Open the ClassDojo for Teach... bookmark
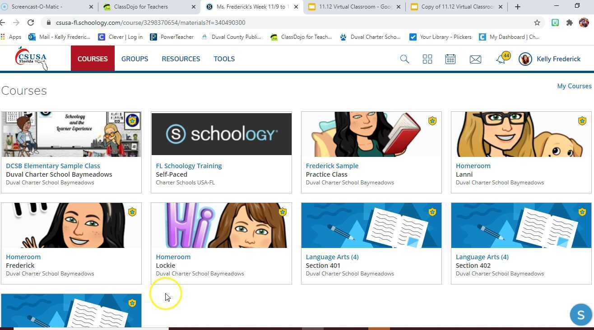594x330 pixels. 301,37
